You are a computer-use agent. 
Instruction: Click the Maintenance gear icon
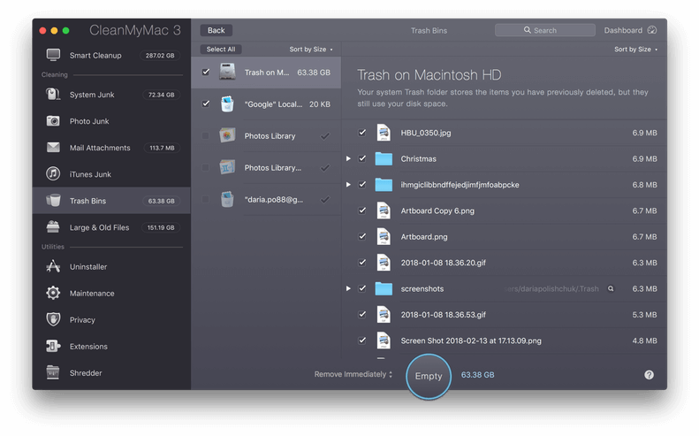(x=53, y=293)
